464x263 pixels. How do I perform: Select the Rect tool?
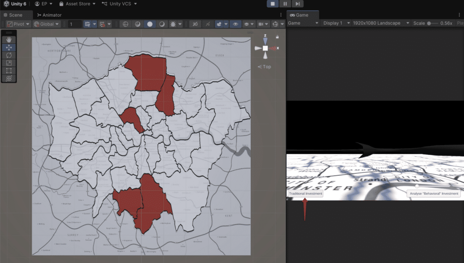pyautogui.click(x=9, y=70)
